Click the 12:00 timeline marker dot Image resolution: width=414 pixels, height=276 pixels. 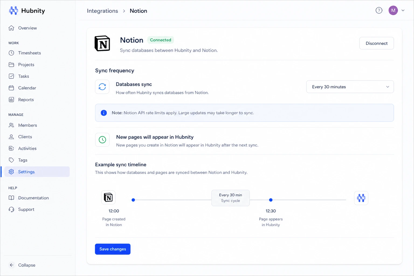tap(133, 200)
